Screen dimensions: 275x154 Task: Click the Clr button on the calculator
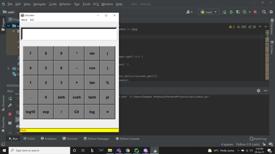77,112
